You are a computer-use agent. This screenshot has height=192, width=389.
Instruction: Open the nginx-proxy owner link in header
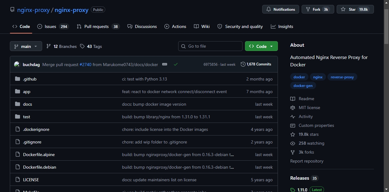[33, 10]
